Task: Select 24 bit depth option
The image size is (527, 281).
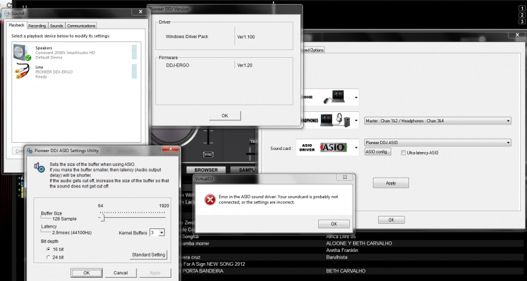Action: click(x=49, y=257)
